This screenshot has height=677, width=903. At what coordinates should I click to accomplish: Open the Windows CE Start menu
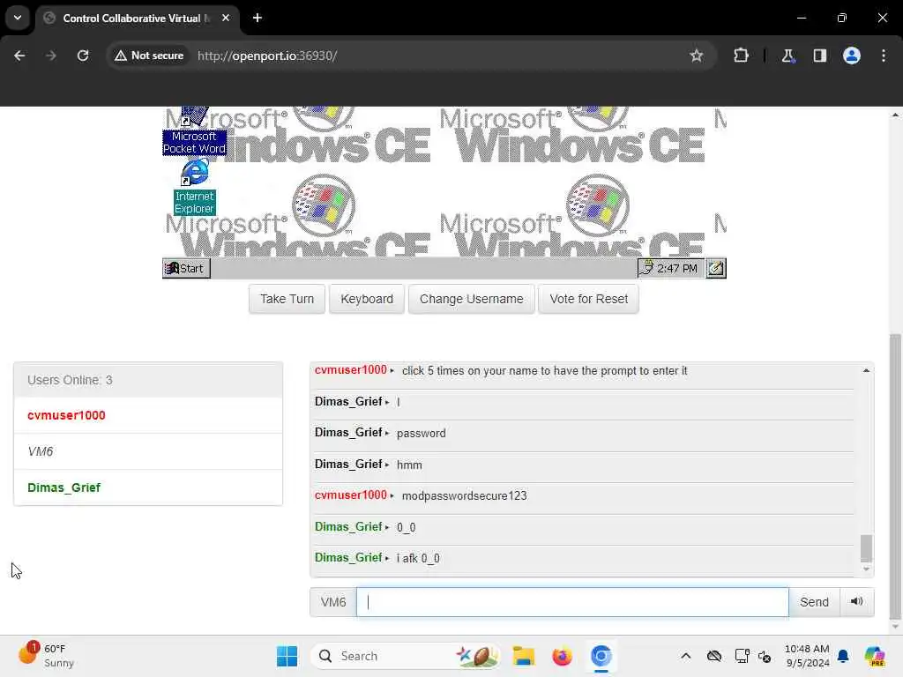[186, 268]
